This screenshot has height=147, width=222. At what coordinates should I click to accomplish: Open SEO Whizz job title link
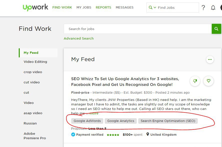(125, 82)
